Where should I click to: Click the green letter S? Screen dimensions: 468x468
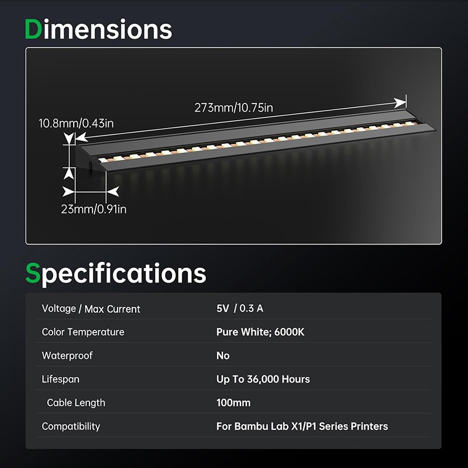(33, 274)
